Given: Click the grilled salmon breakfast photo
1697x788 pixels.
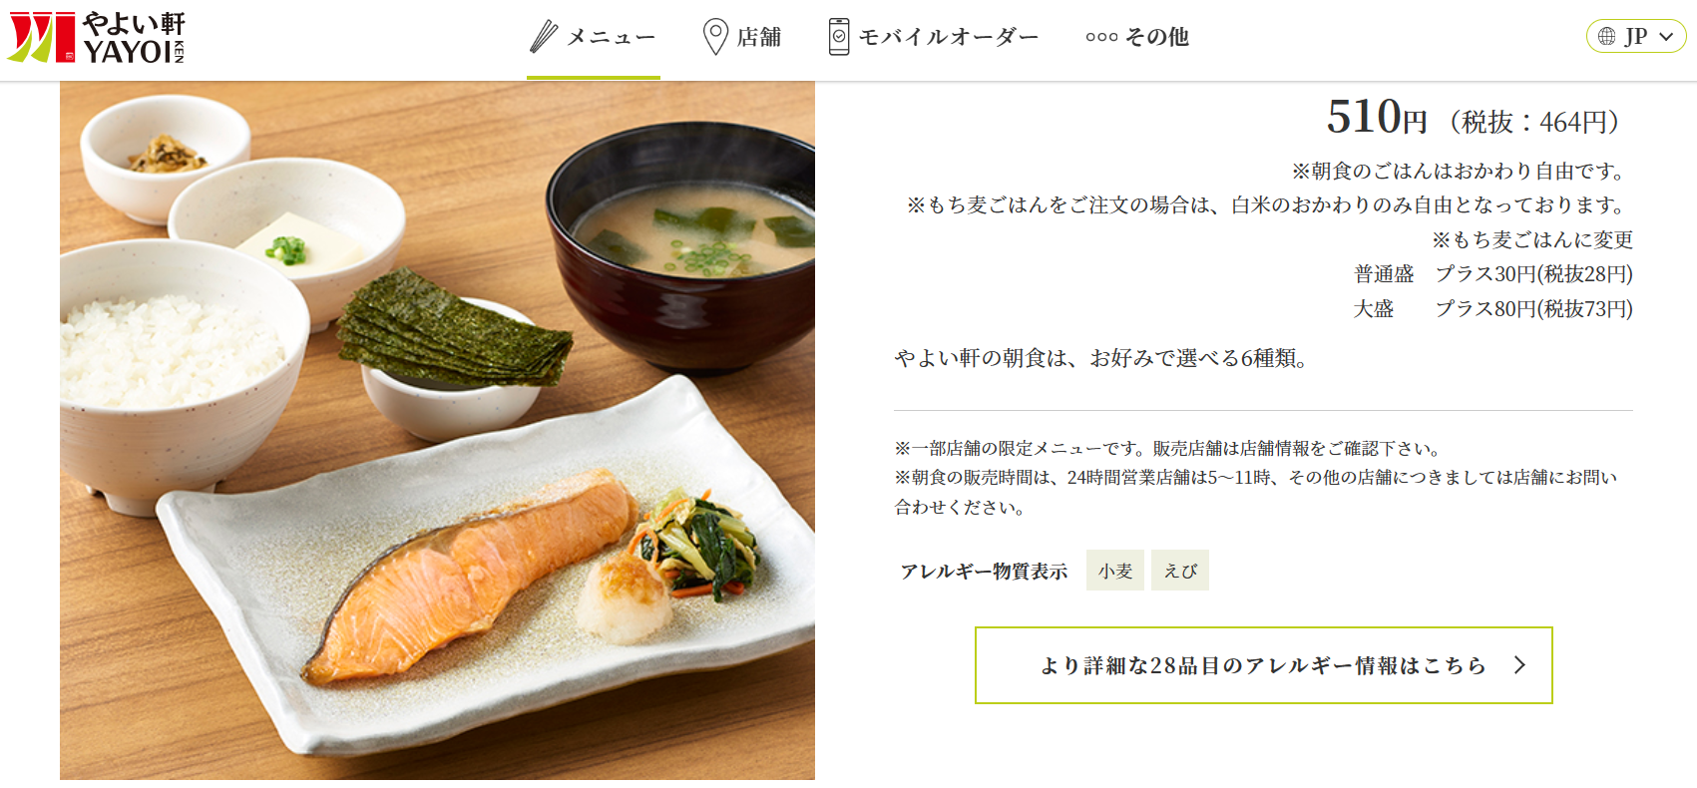Looking at the screenshot, I should [437, 430].
